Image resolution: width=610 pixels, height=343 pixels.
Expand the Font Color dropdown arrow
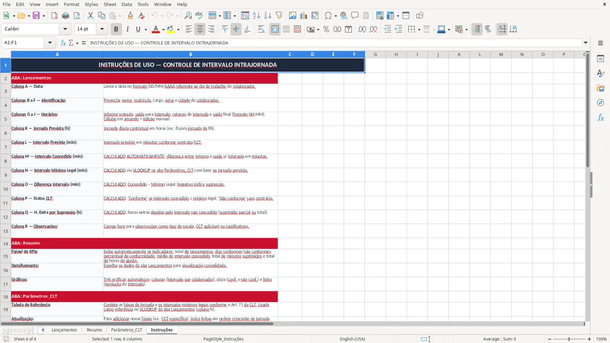coord(163,29)
